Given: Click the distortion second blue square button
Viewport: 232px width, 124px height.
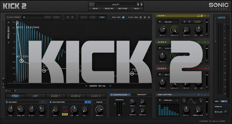Looking at the screenshot, I should (x=89, y=102).
